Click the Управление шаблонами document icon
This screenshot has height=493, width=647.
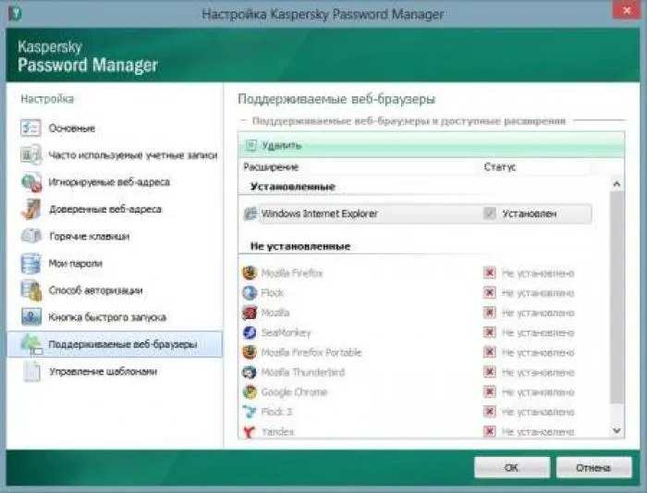31,371
